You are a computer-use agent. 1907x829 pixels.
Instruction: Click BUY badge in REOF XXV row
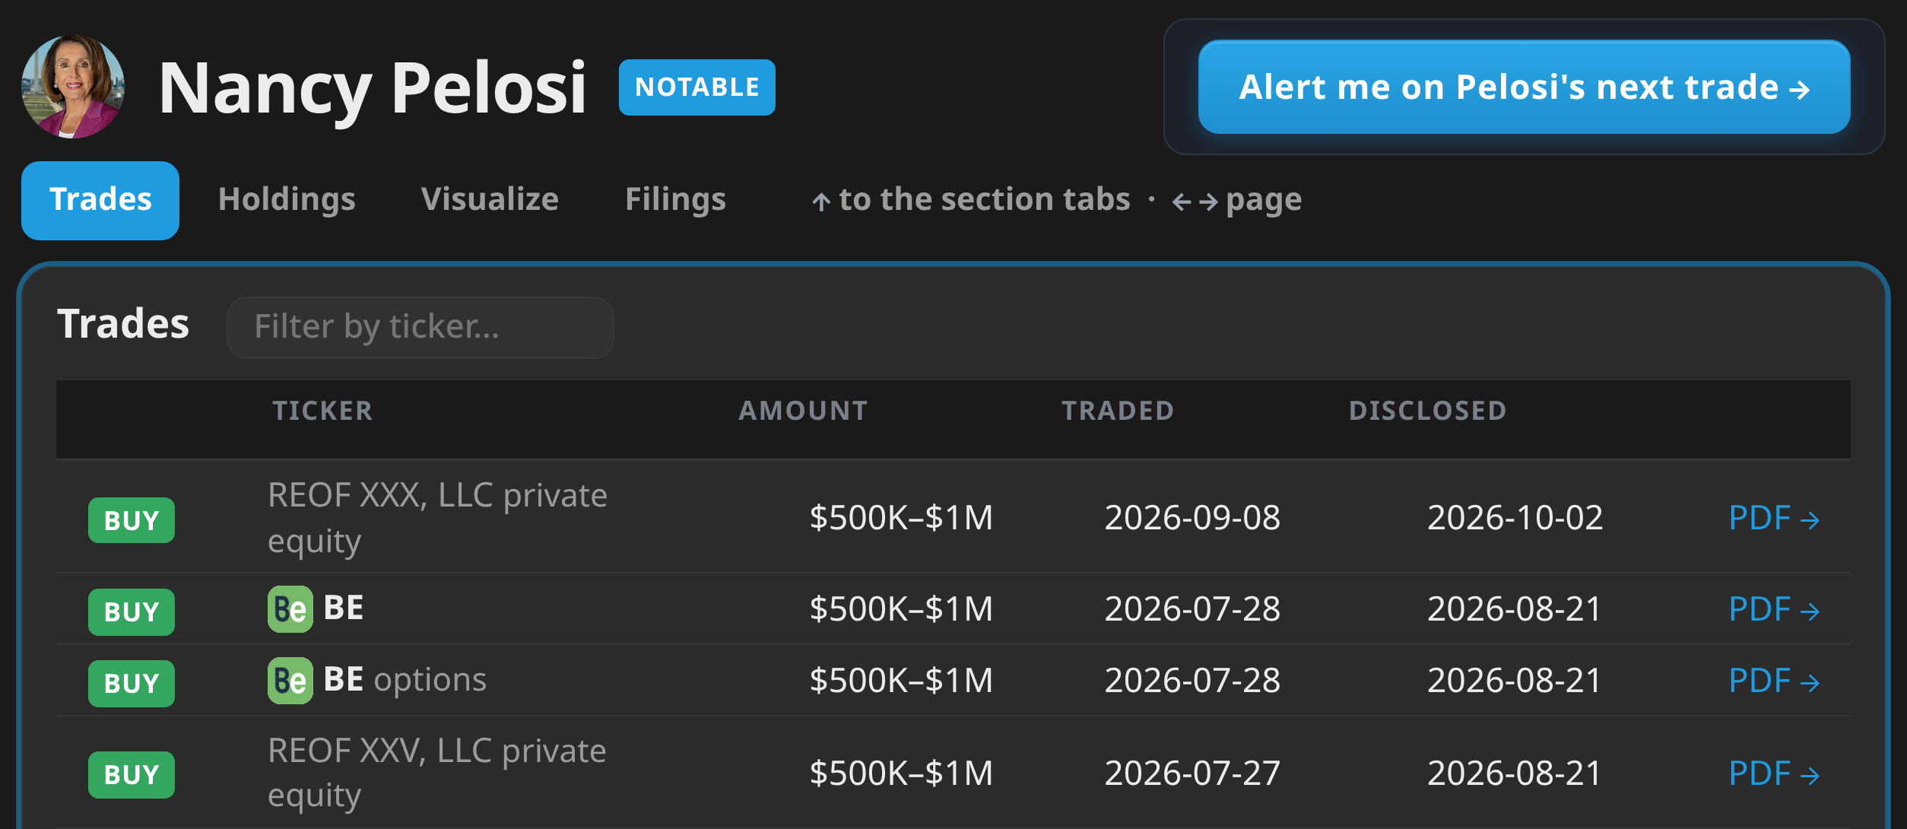pos(132,775)
